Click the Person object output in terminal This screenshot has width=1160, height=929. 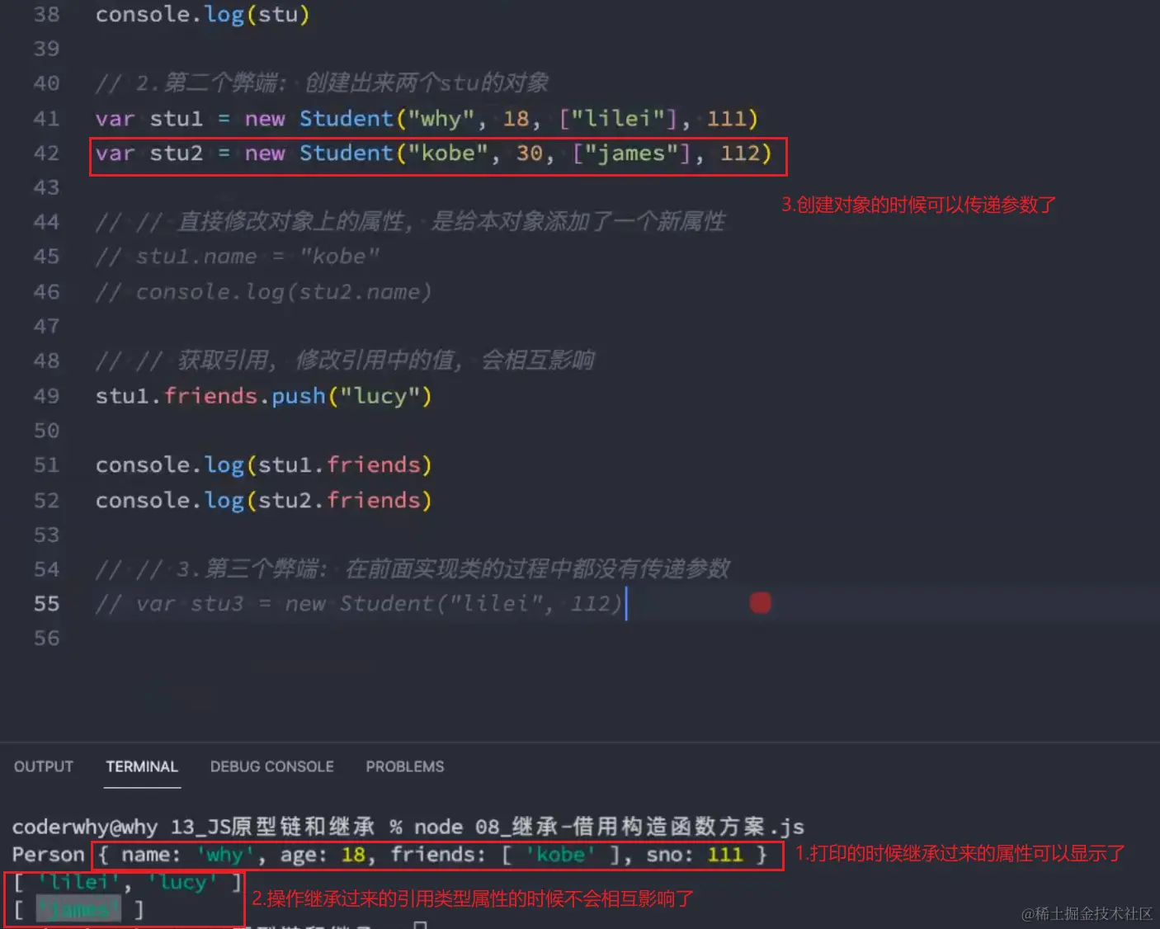pos(389,855)
